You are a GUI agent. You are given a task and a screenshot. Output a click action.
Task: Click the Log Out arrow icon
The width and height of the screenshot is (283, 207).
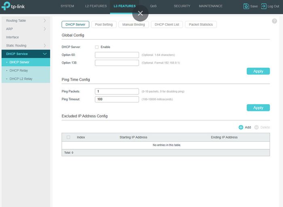[x=264, y=6]
